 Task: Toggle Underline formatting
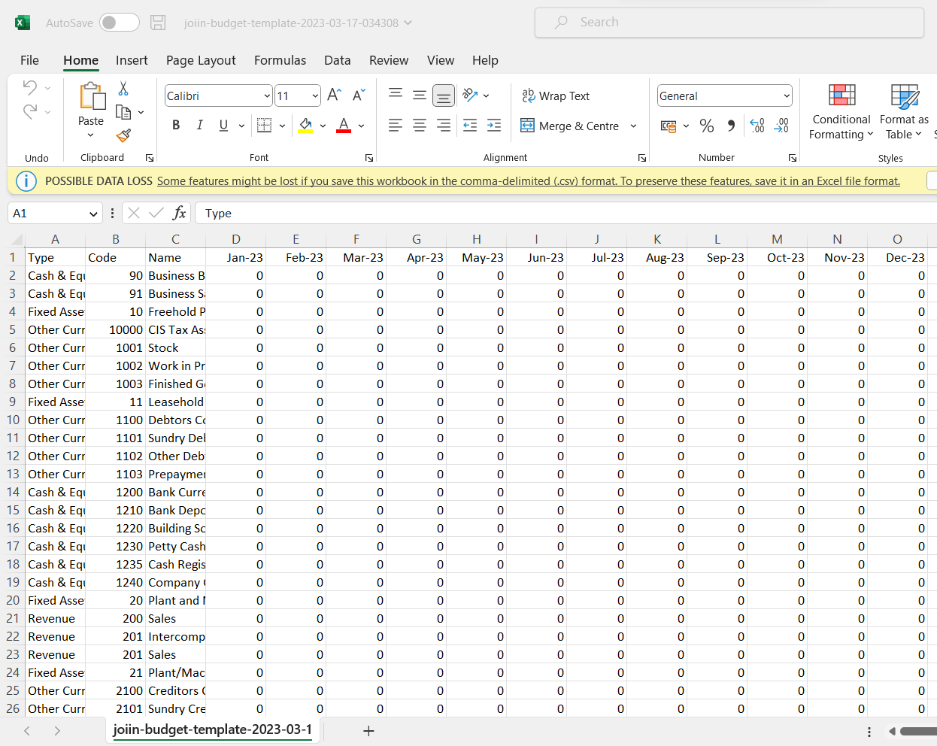[223, 125]
